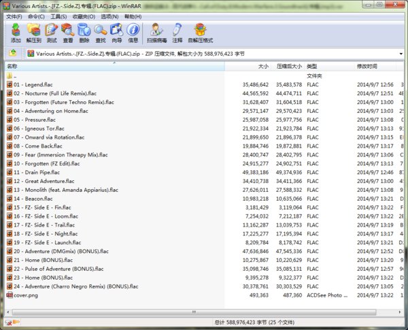Click the 解压到 (Extract To) icon
Image resolution: width=408 pixels, height=330 pixels.
pyautogui.click(x=34, y=32)
